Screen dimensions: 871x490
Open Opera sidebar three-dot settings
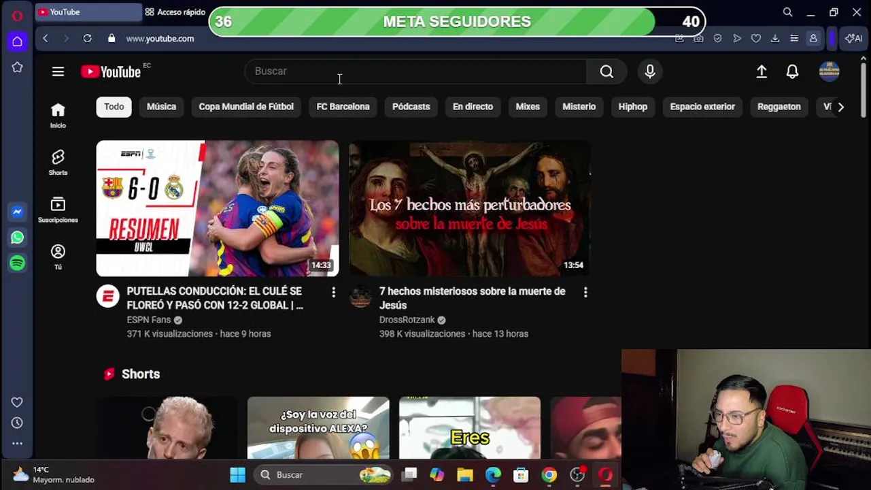[x=18, y=443]
